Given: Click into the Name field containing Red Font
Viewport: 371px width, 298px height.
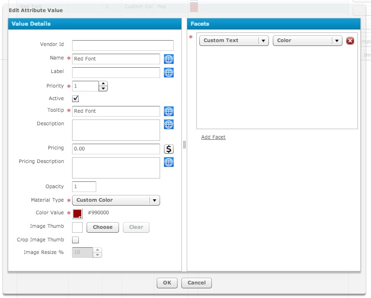Looking at the screenshot, I should coord(116,59).
